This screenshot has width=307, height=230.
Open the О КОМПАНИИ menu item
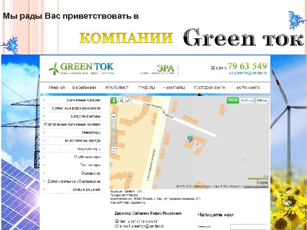click(84, 88)
